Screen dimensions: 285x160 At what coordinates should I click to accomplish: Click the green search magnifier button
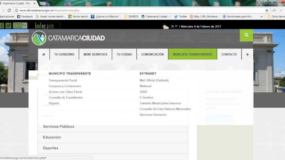coord(246,35)
